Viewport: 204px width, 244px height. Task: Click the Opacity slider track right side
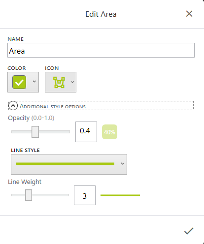coord(54,132)
